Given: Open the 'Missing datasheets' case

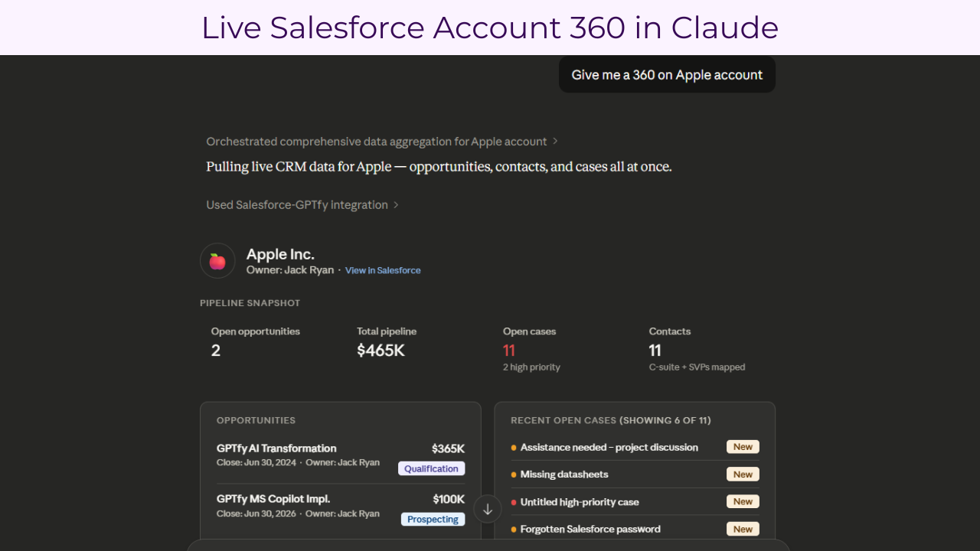Looking at the screenshot, I should pos(564,474).
